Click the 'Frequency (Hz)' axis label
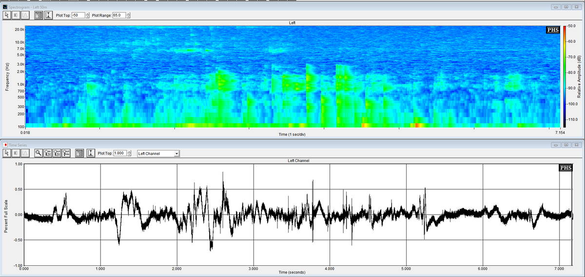585x277 pixels. 7,76
